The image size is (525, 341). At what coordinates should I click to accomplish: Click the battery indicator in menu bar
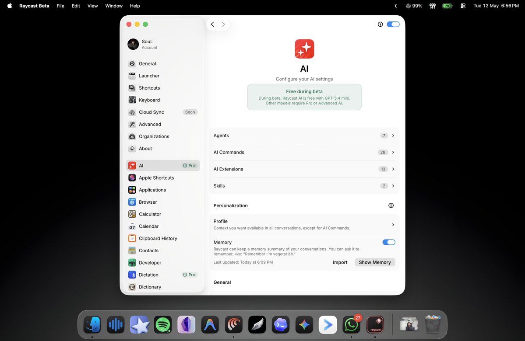tap(447, 6)
